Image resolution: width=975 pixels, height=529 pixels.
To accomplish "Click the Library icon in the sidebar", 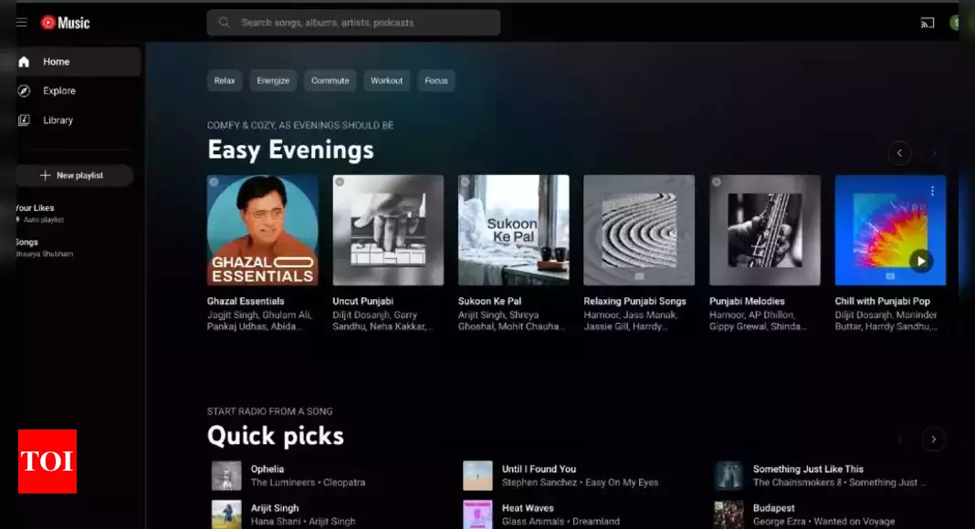I will 24,119.
